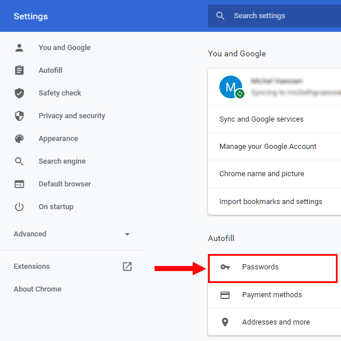Expand the Advanced section arrow
The height and width of the screenshot is (341, 341).
click(x=127, y=234)
